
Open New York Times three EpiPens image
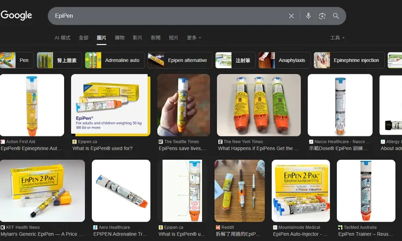(x=259, y=105)
